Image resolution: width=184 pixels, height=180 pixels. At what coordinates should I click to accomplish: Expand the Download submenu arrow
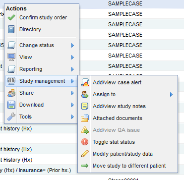(72, 105)
